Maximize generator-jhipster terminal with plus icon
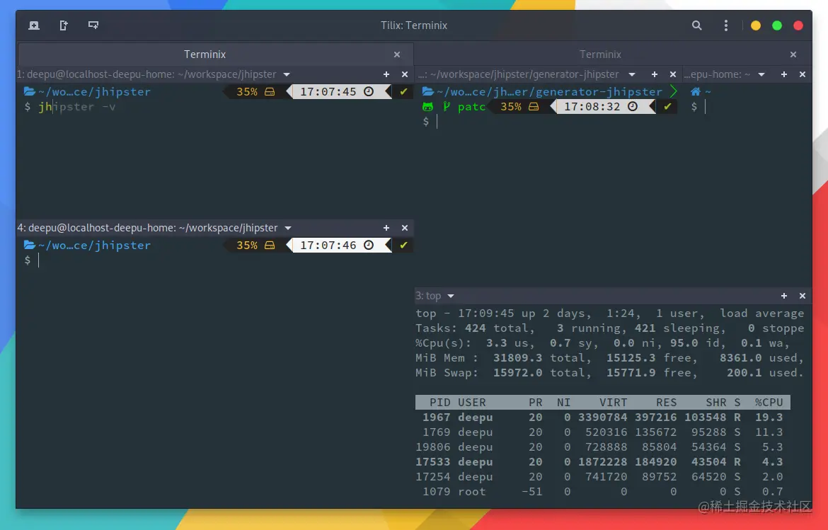 (655, 74)
